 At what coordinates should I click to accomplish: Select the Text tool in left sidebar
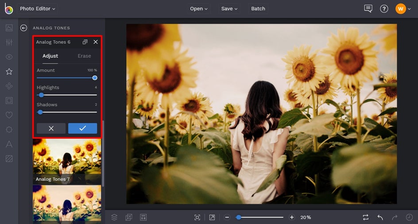(9, 144)
